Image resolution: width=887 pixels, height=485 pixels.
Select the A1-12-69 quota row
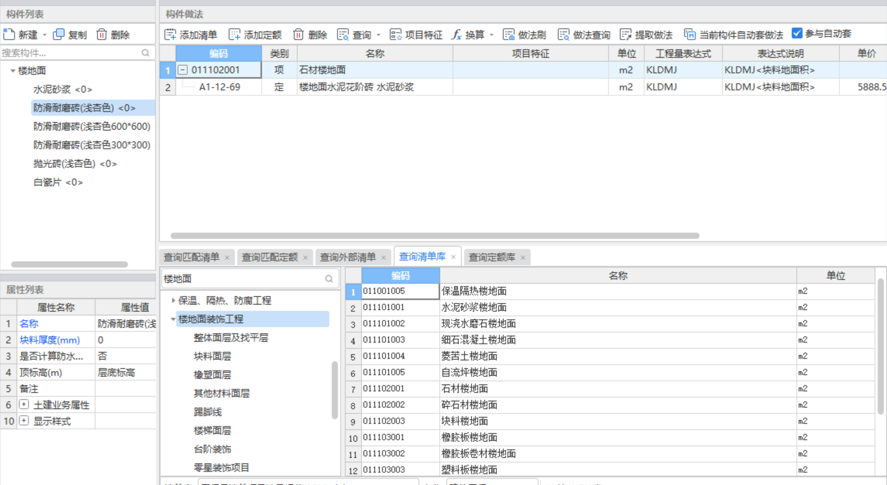523,87
